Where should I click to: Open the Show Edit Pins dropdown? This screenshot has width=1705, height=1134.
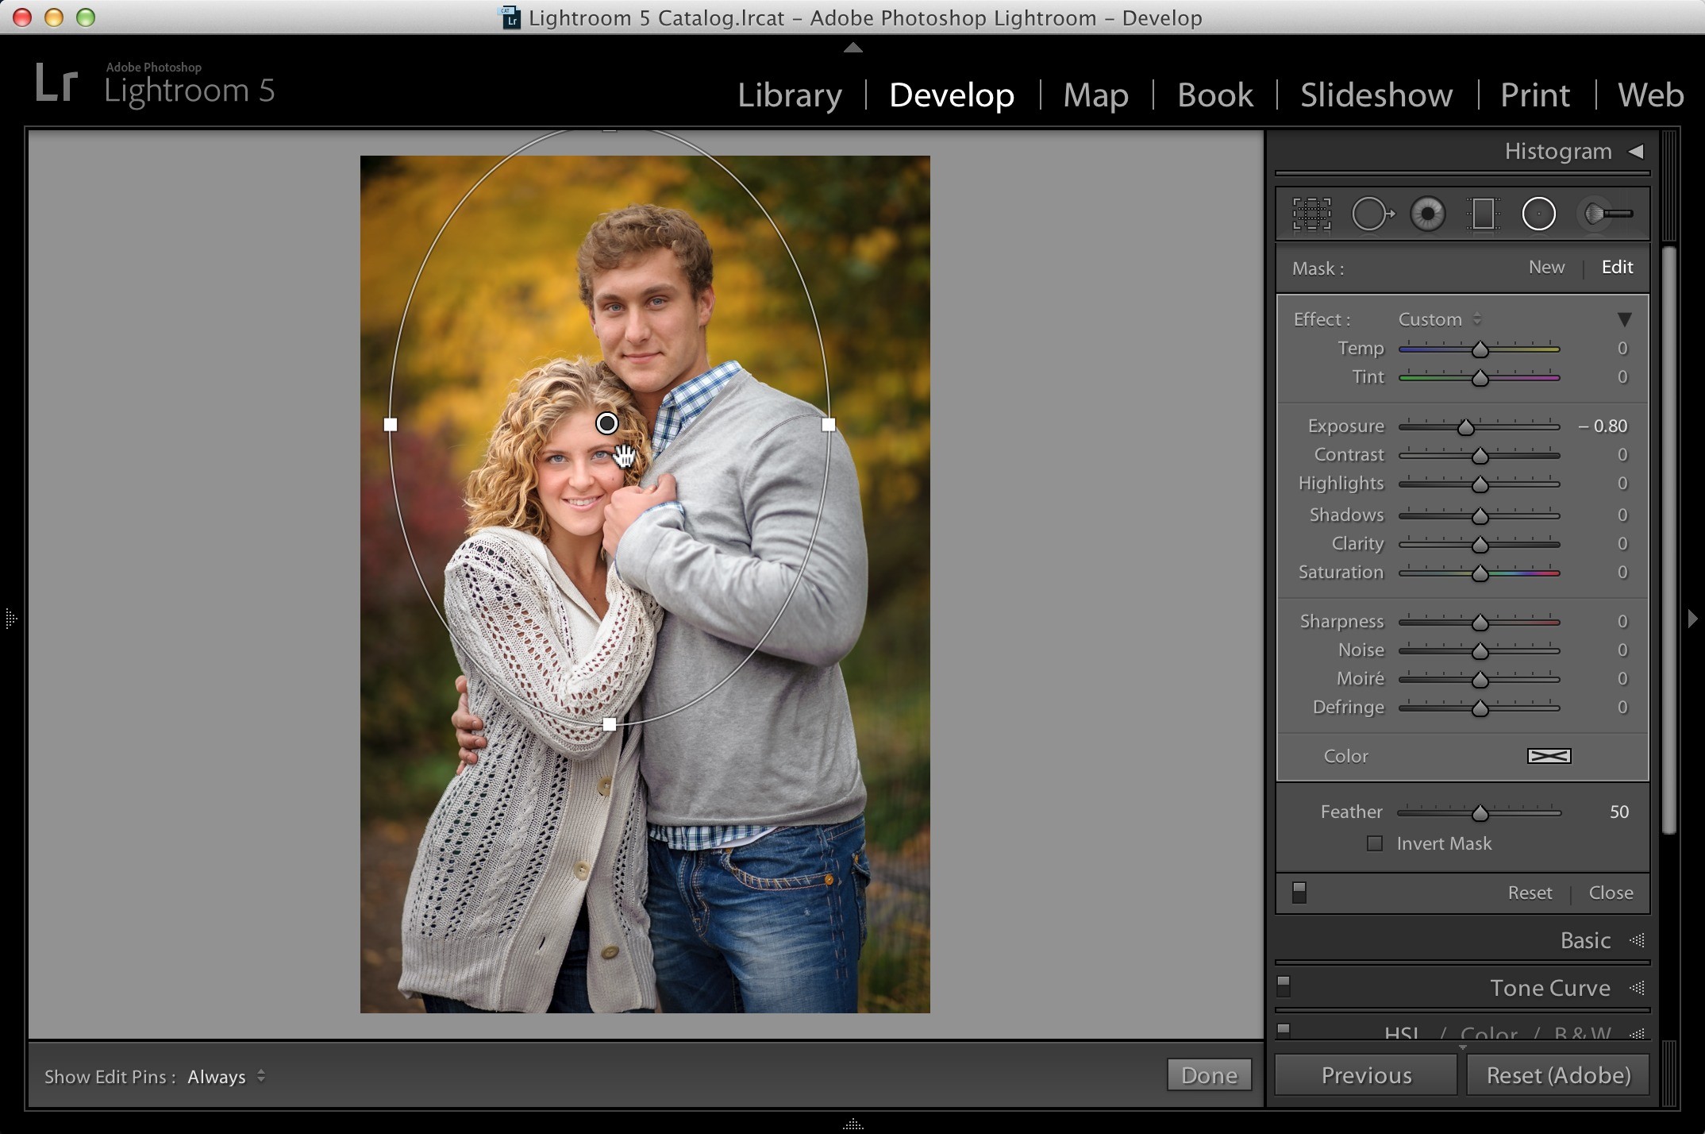pos(226,1077)
